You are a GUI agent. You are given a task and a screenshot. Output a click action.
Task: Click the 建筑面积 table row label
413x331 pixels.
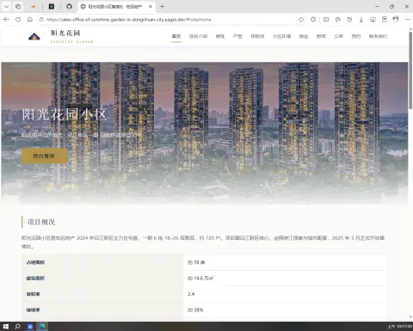tap(35, 279)
